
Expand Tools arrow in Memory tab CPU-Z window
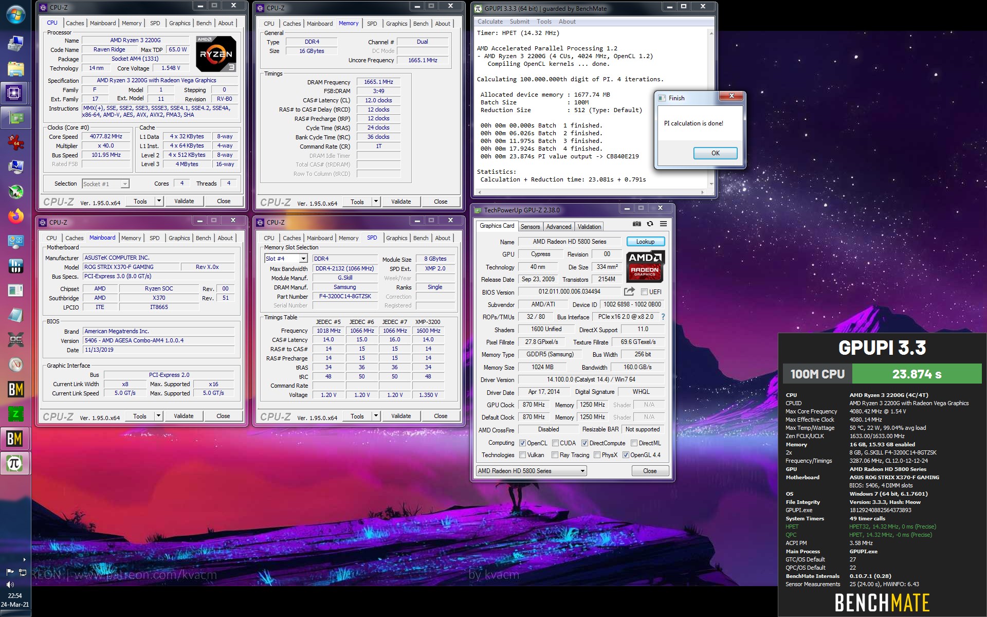point(376,202)
